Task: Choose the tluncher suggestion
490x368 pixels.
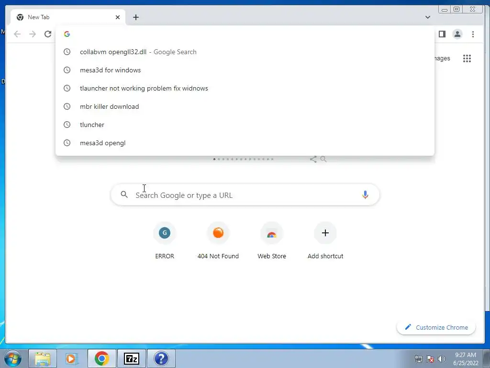Action: [x=245, y=125]
